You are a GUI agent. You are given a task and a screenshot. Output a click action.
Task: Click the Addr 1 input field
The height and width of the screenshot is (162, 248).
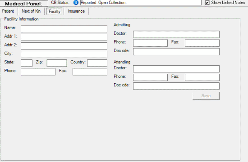point(64,37)
